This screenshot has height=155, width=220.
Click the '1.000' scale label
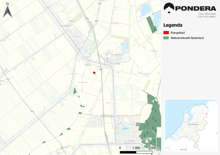pos(136,148)
